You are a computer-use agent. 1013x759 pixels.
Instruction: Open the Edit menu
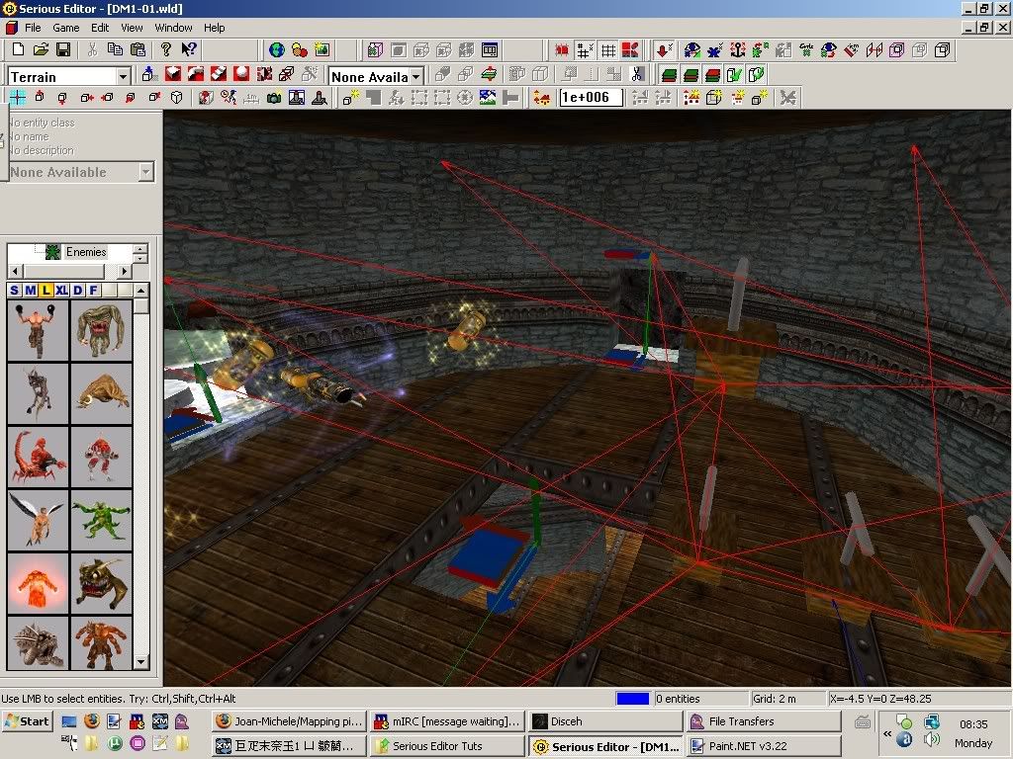tap(100, 28)
